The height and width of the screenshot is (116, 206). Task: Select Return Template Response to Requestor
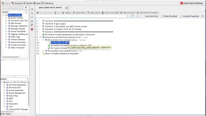tap(61, 53)
